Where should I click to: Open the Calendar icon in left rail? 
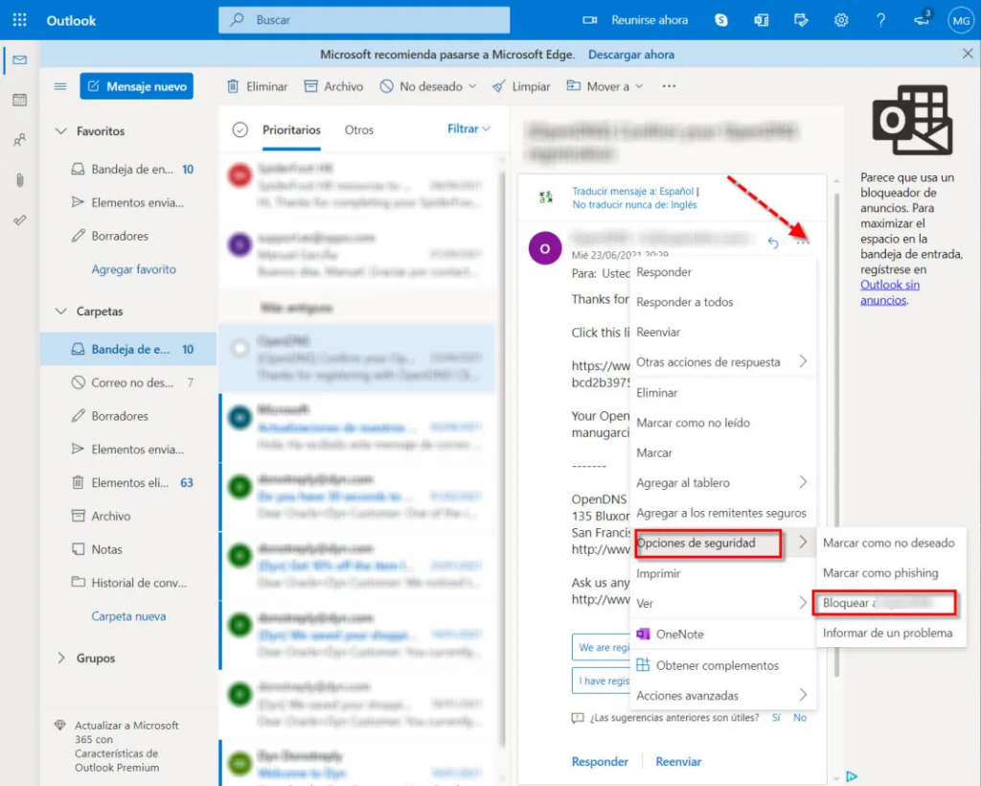point(19,100)
